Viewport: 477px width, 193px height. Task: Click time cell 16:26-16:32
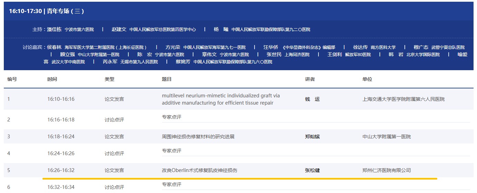[61, 170]
